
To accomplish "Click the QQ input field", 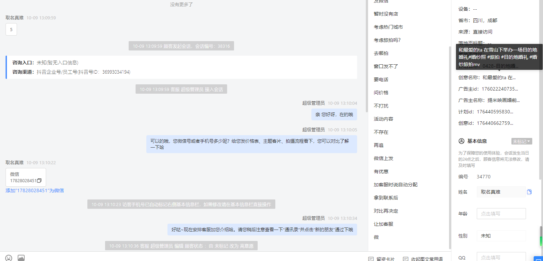I will pos(501,257).
